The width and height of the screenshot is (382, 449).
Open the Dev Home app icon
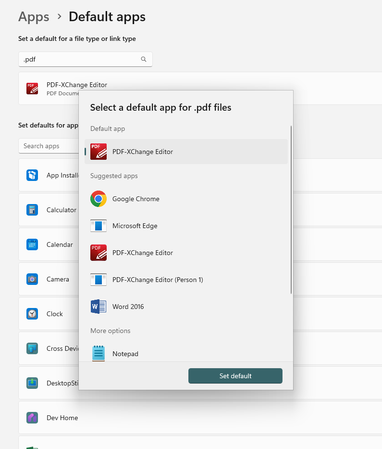tap(32, 418)
